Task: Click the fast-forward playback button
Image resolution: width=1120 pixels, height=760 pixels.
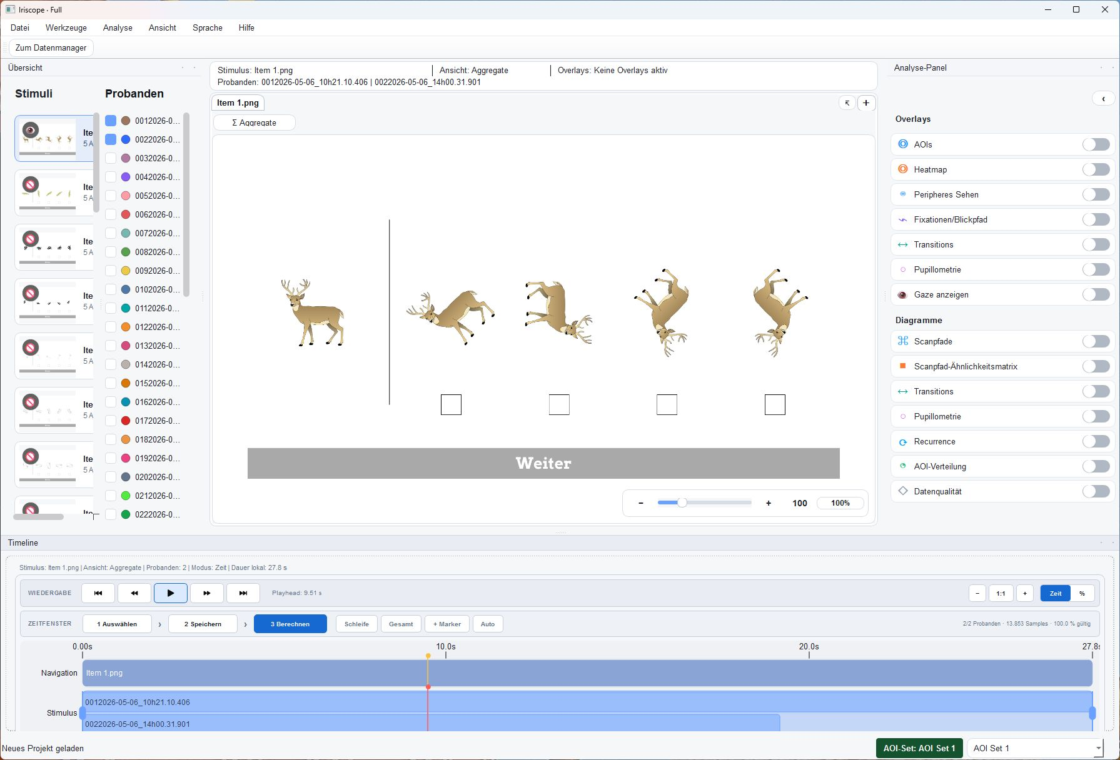Action: coord(207,593)
